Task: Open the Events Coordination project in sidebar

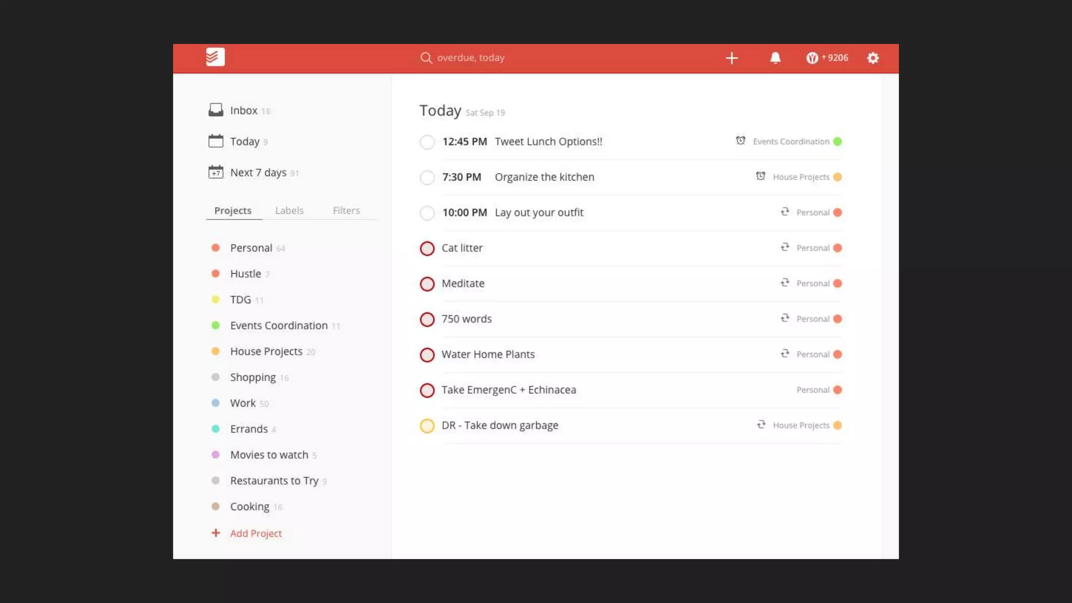Action: (278, 326)
